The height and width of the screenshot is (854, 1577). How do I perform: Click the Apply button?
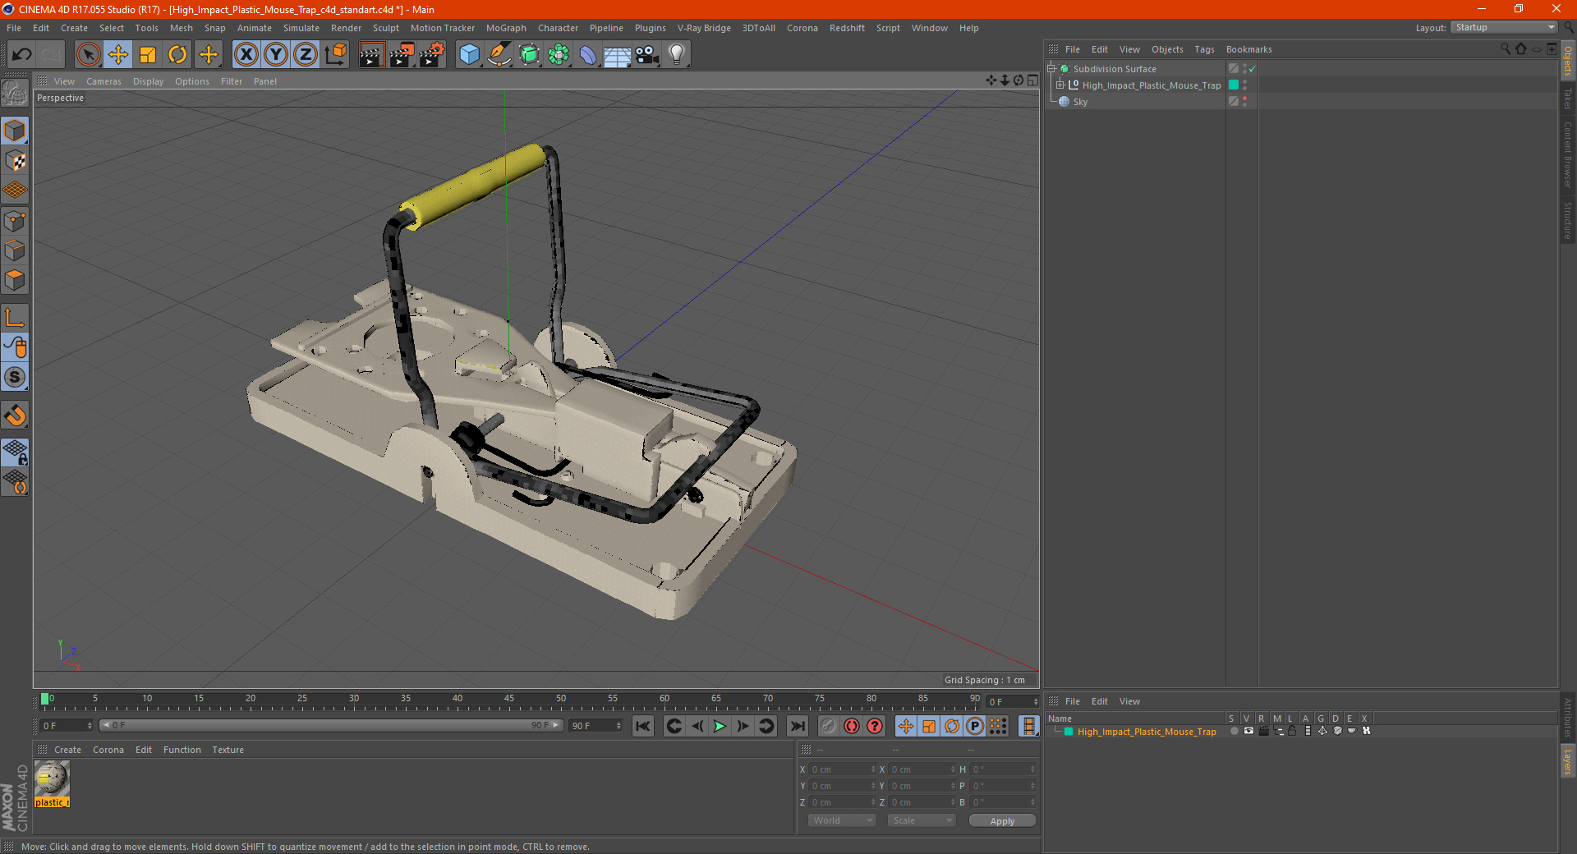(x=1001, y=820)
